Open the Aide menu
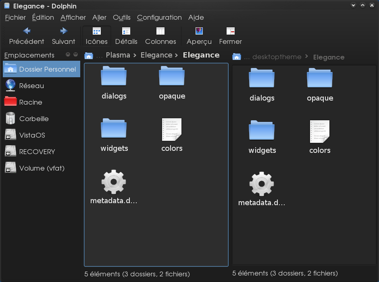This screenshot has height=282, width=379. point(196,17)
